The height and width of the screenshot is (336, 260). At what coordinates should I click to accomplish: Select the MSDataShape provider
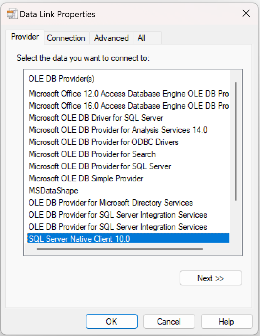pos(53,191)
